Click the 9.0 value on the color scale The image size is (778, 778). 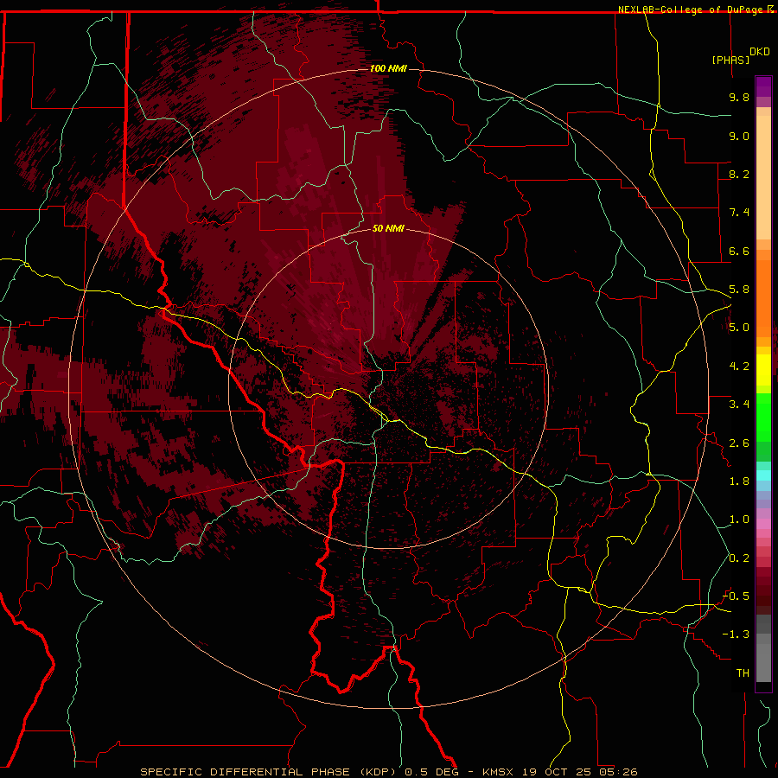(739, 136)
